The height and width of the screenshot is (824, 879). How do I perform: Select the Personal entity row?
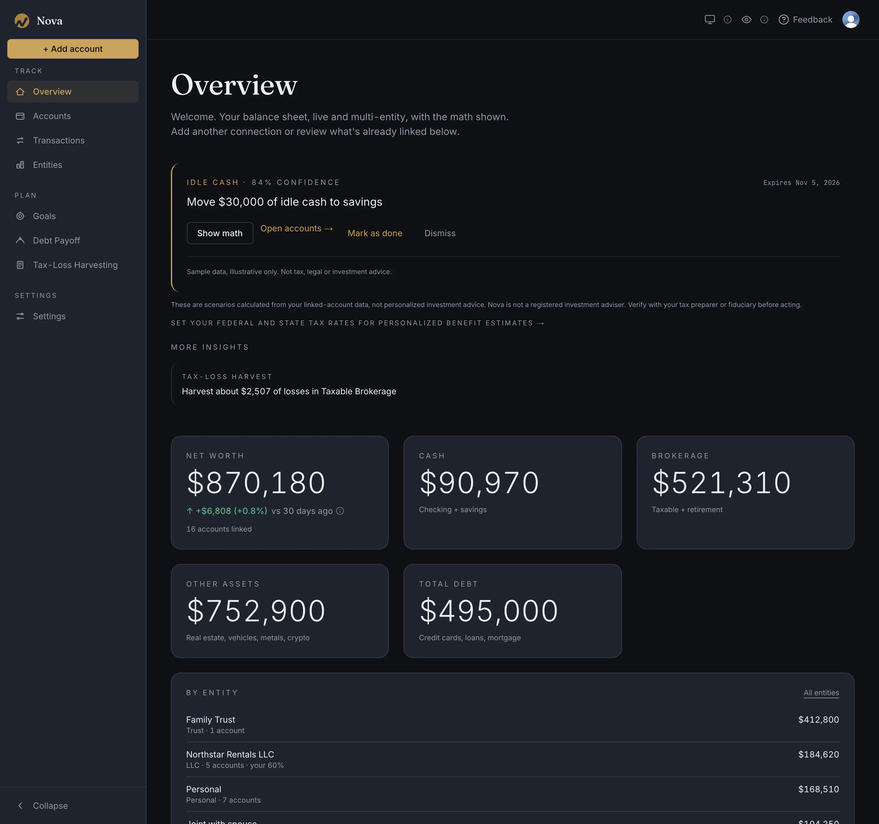[x=512, y=794]
